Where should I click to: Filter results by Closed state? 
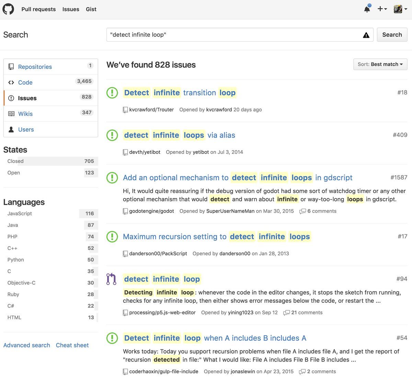coord(16,161)
